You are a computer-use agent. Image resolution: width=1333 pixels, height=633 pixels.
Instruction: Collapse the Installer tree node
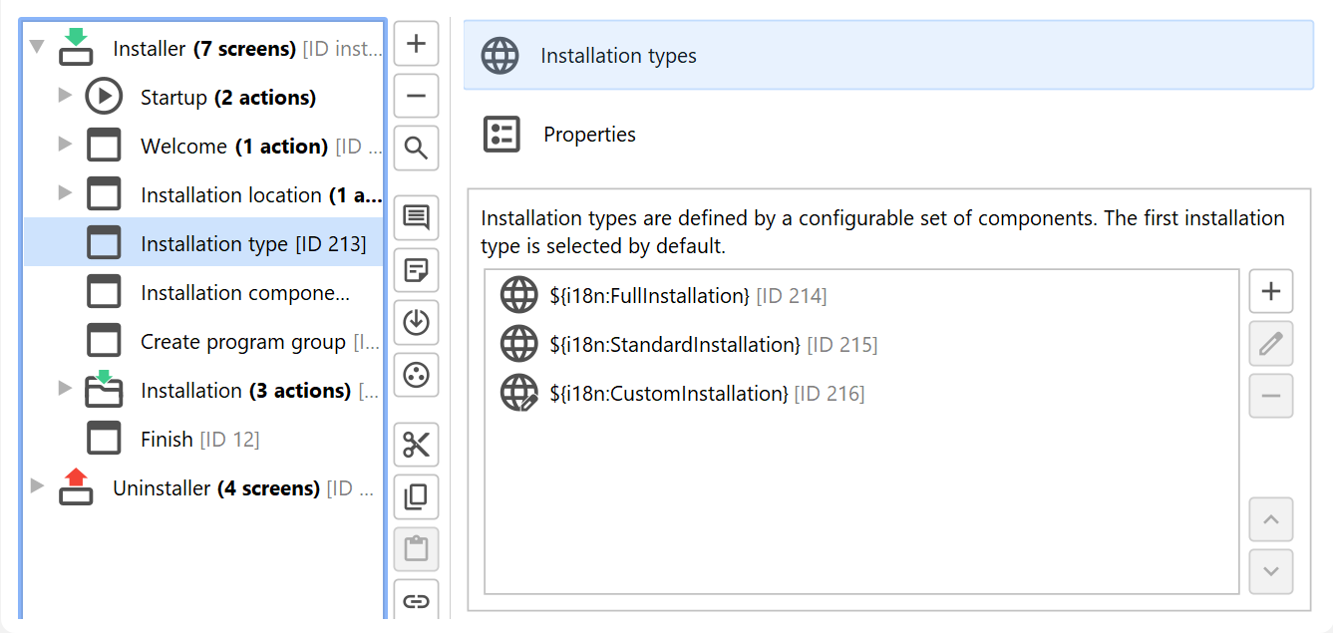click(37, 47)
